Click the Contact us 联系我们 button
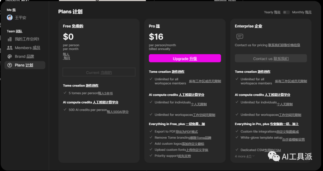Screen dimensions: 323x171 pos(271,58)
